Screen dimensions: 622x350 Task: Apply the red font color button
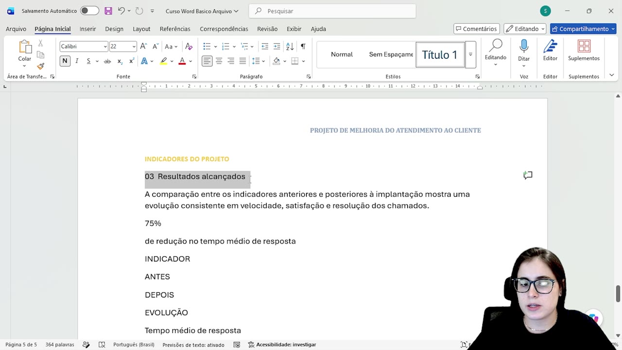tap(182, 61)
